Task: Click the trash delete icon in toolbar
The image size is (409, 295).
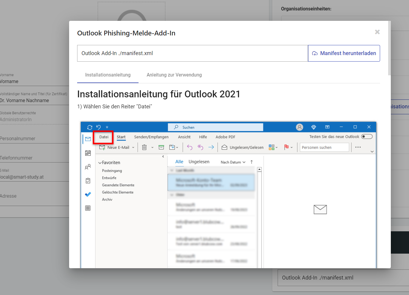Action: point(144,147)
